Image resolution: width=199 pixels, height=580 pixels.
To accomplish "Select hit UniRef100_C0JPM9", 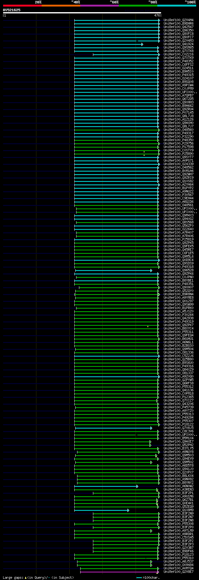I will point(178,89).
